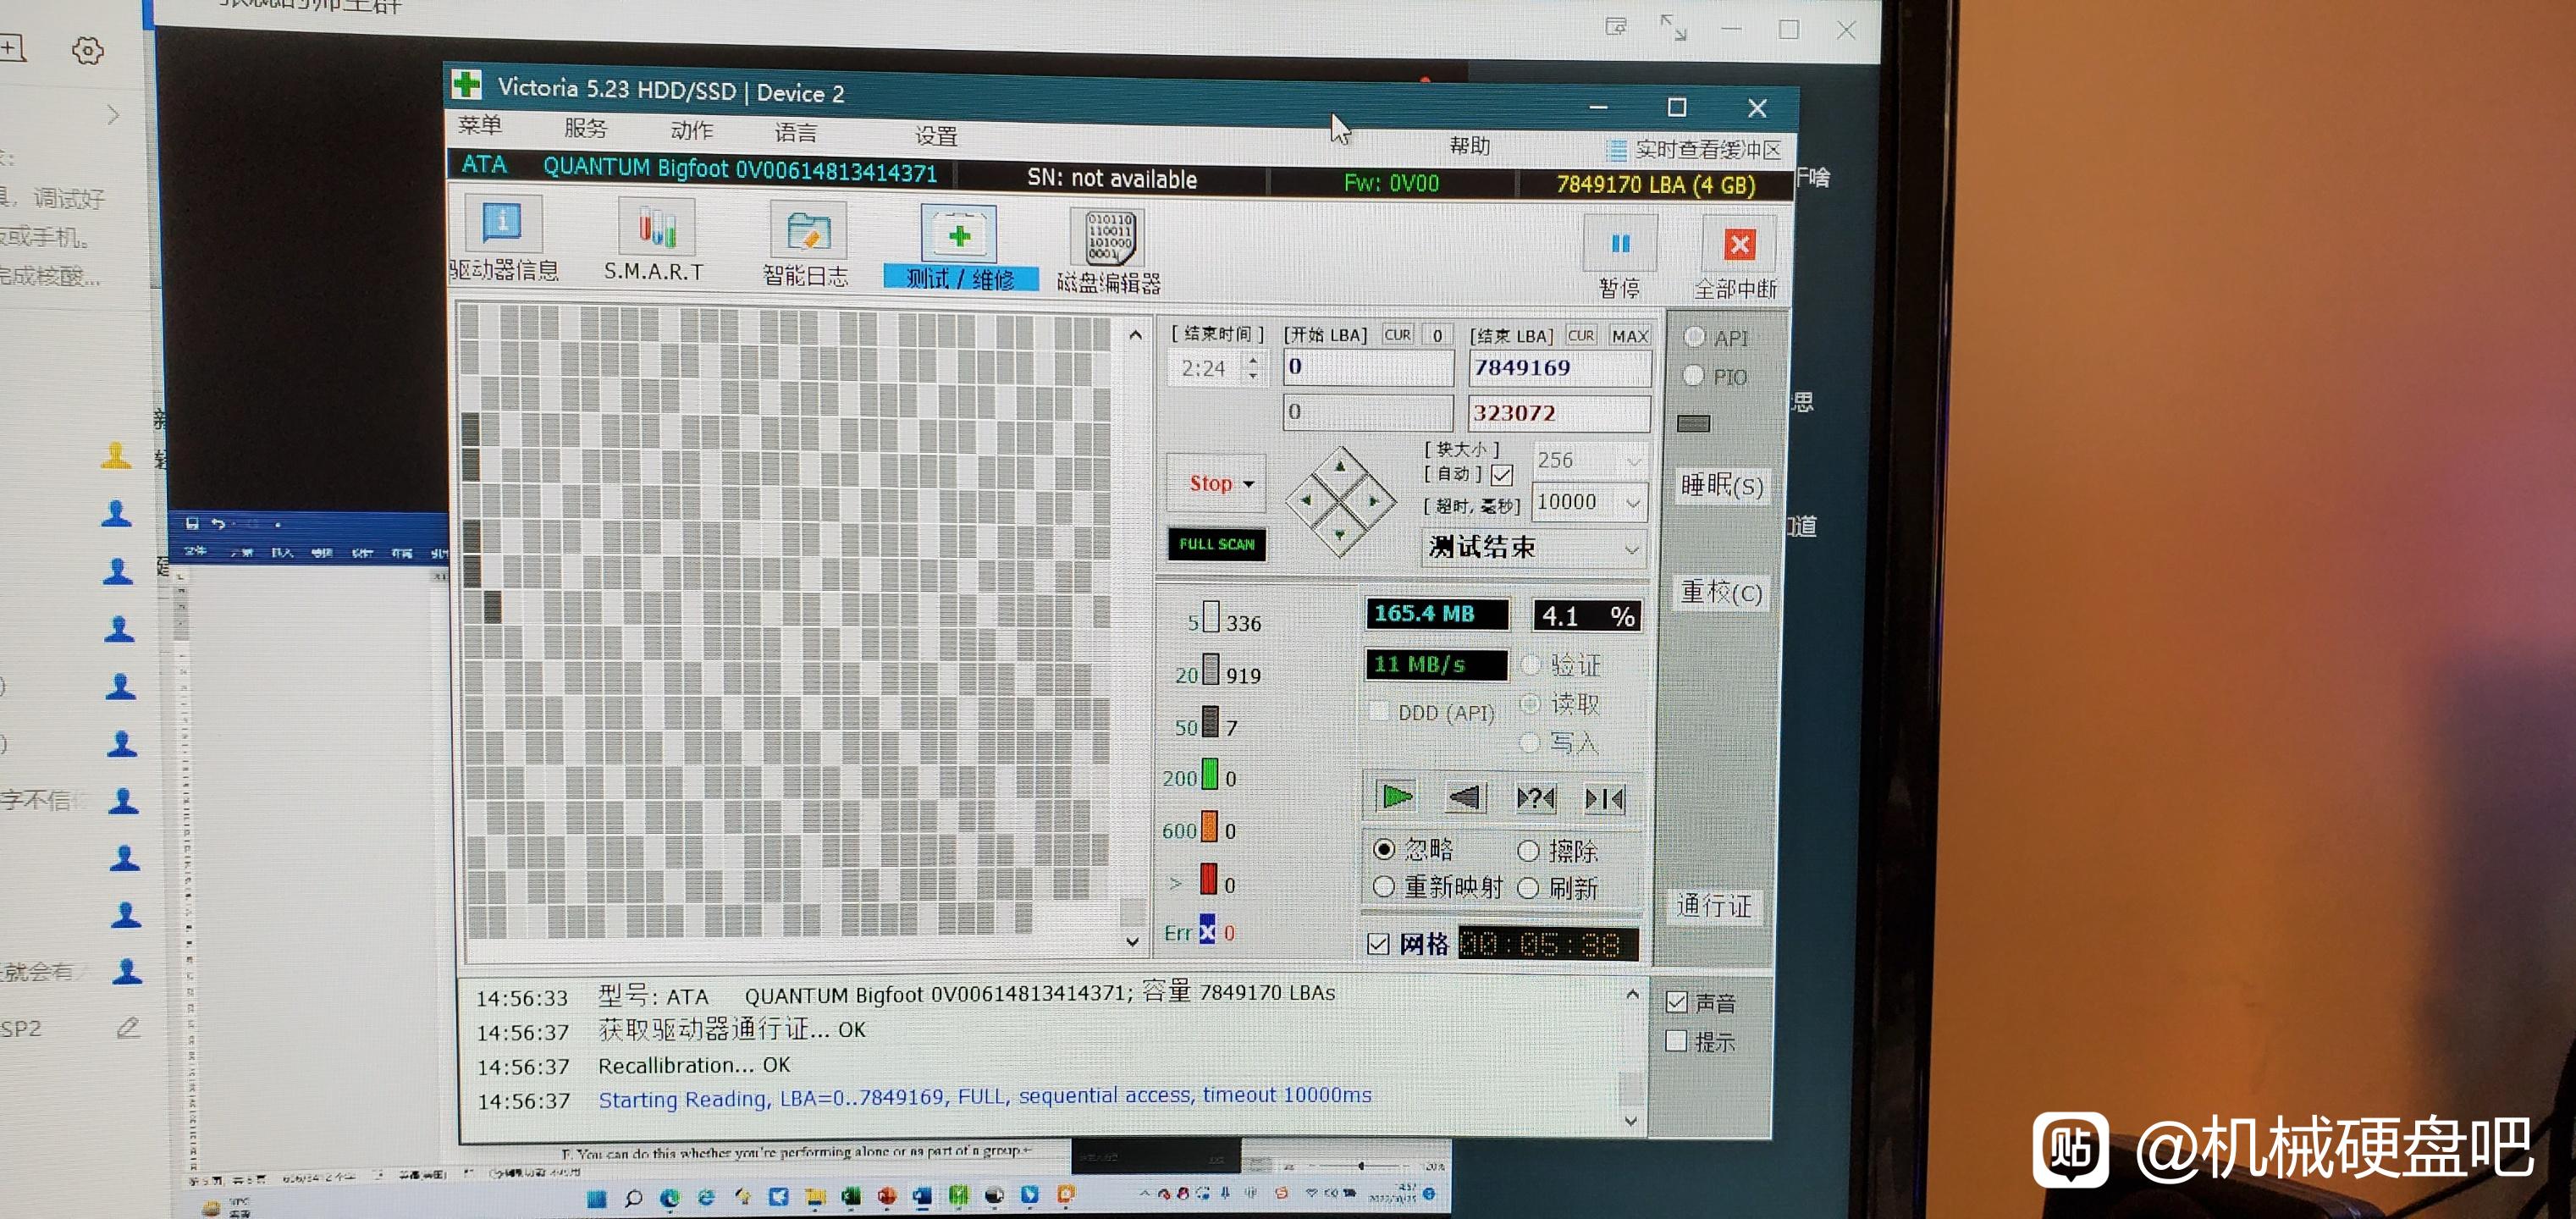Click the 通行证 passport button
This screenshot has width=2576, height=1219.
[x=1714, y=905]
